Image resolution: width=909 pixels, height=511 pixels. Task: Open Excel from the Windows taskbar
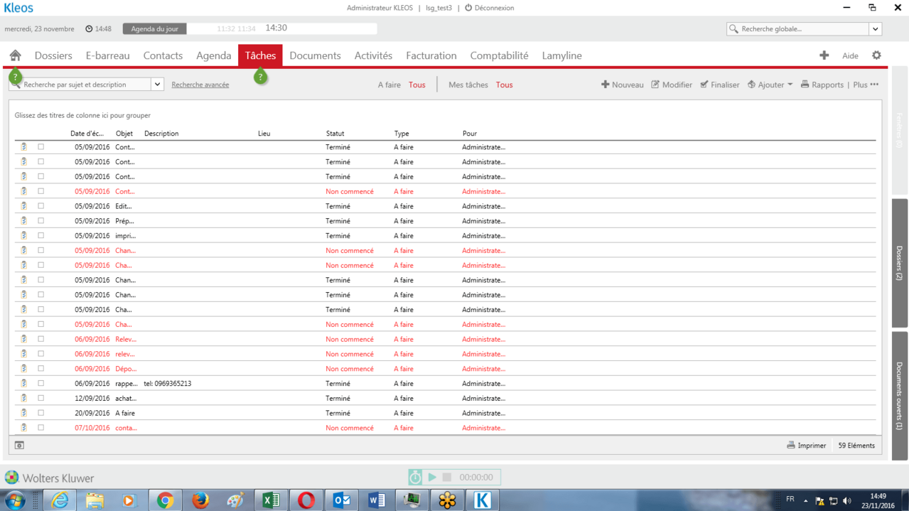coord(271,500)
